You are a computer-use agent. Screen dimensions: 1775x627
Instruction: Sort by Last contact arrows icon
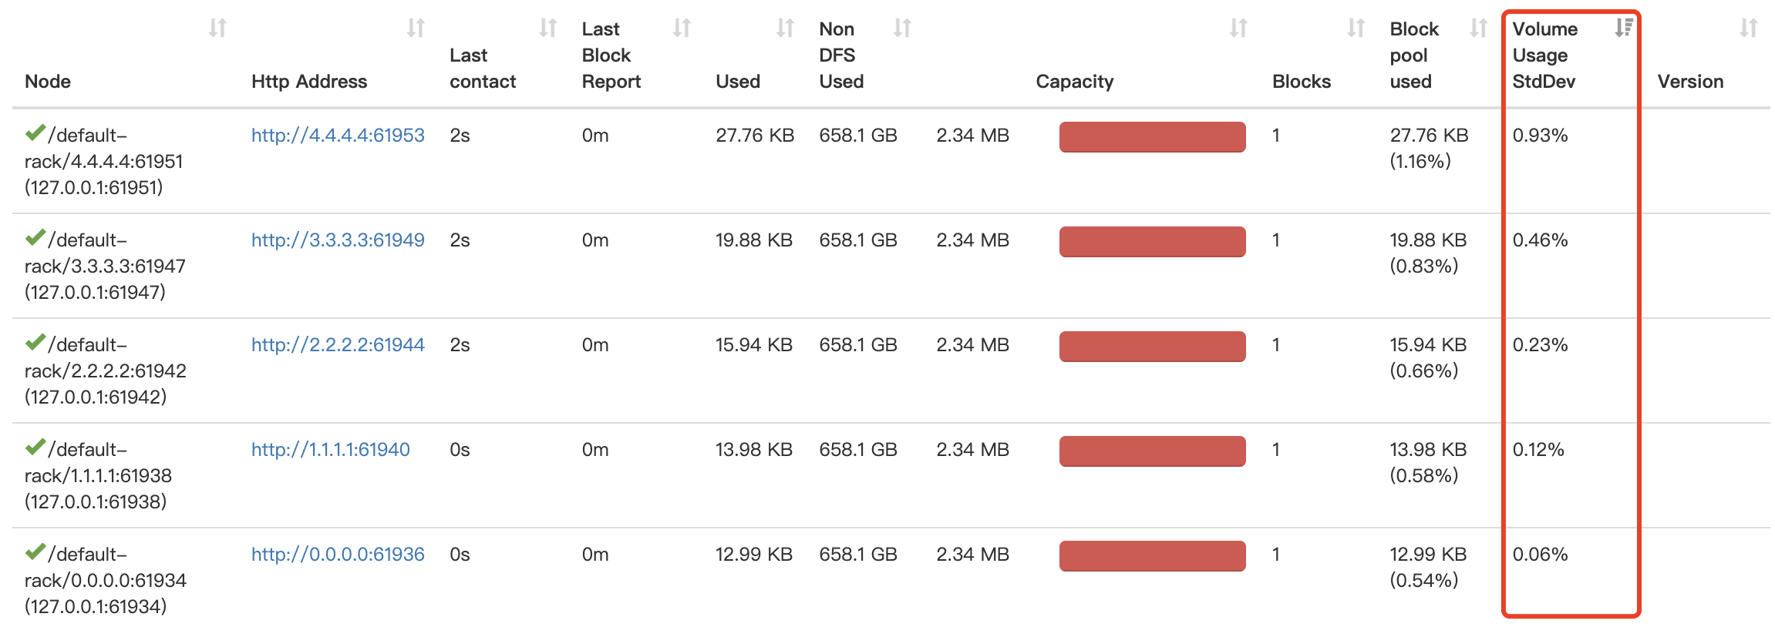tap(547, 28)
